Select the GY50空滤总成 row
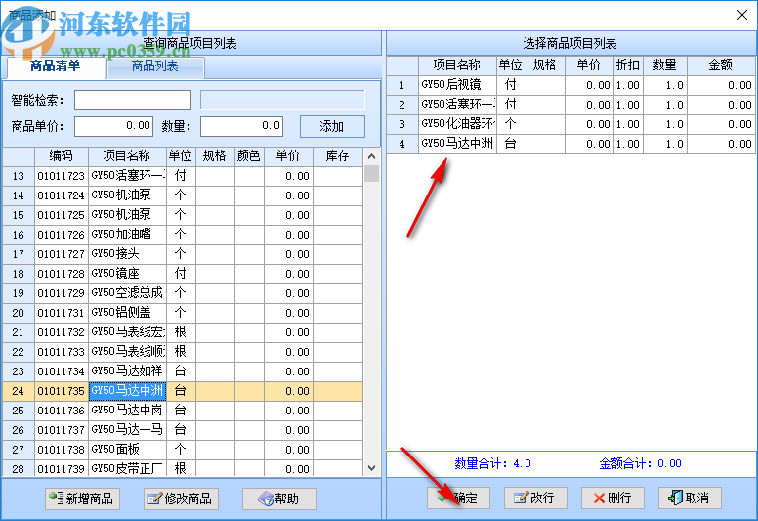 (183, 293)
